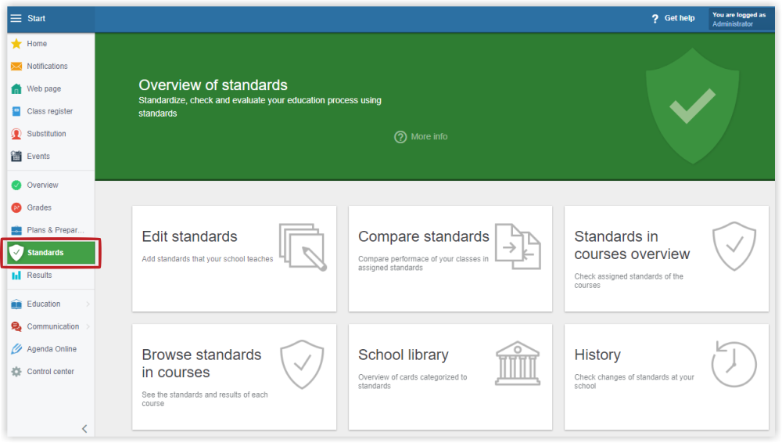This screenshot has width=782, height=443.
Task: Open the Class register icon
Action: pos(16,111)
